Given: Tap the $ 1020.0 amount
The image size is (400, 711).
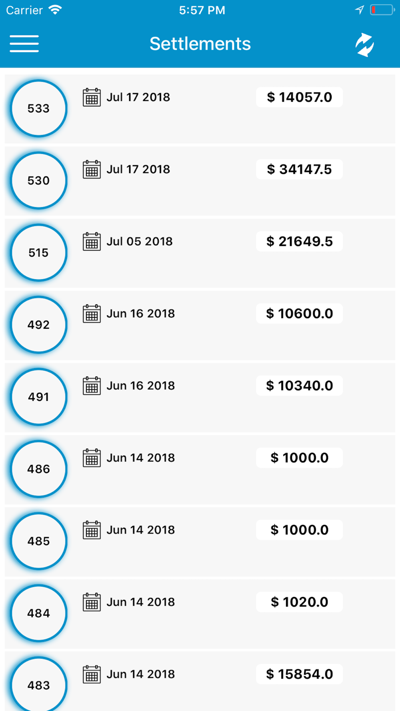Looking at the screenshot, I should click(299, 602).
